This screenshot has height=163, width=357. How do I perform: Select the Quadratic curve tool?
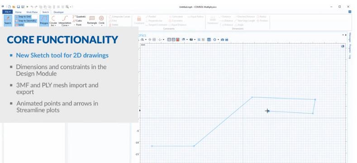79,17
